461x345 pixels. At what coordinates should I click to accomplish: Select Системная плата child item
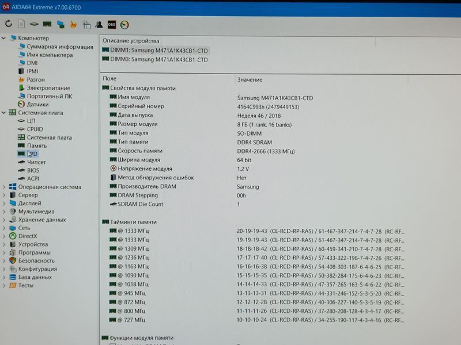pyautogui.click(x=45, y=137)
